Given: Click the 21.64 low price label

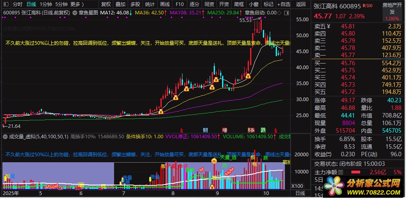Looking at the screenshot, I should (14, 126).
